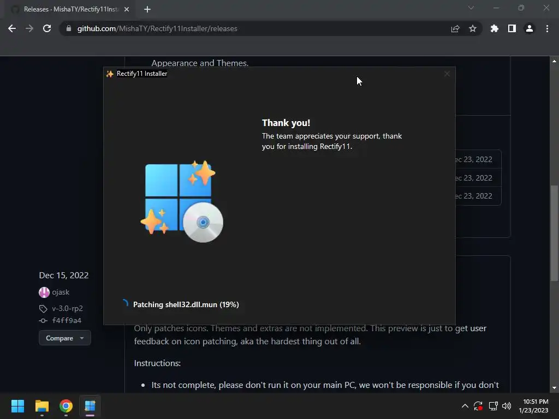Image resolution: width=559 pixels, height=419 pixels.
Task: Click the "Thank you!" heading
Action: (286, 123)
